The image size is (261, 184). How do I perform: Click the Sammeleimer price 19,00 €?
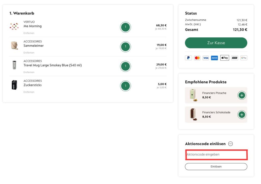(x=161, y=45)
